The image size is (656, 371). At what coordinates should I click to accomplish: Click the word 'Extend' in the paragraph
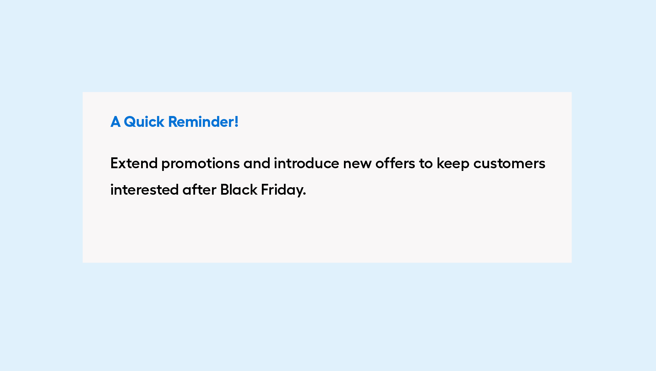point(134,163)
